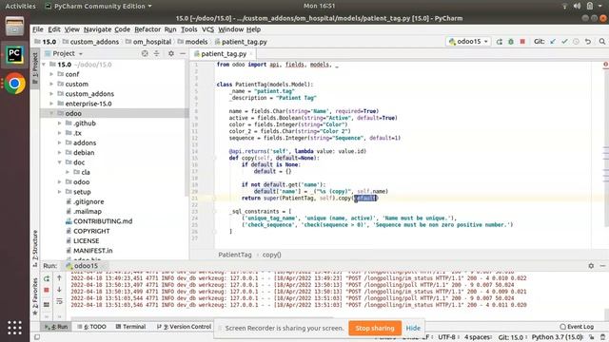Click red error indicator in editor gutter

605,64
